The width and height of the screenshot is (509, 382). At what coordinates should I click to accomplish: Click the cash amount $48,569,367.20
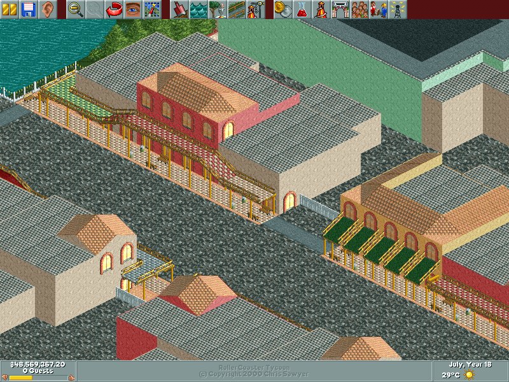pyautogui.click(x=38, y=364)
